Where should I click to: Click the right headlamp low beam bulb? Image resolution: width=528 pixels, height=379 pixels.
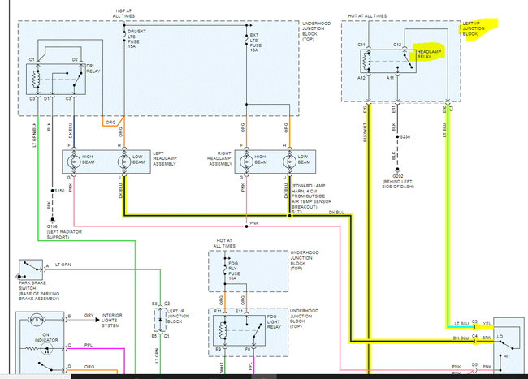[290, 162]
